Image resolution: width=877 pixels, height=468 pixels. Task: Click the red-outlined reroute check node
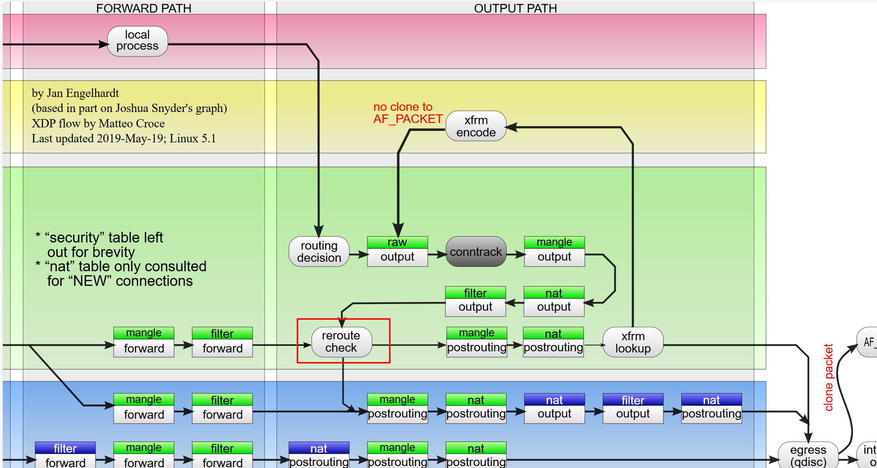[x=341, y=341]
